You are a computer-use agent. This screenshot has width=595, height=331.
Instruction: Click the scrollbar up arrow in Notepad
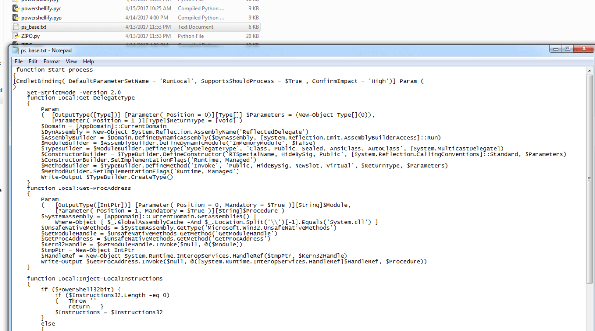(x=589, y=70)
